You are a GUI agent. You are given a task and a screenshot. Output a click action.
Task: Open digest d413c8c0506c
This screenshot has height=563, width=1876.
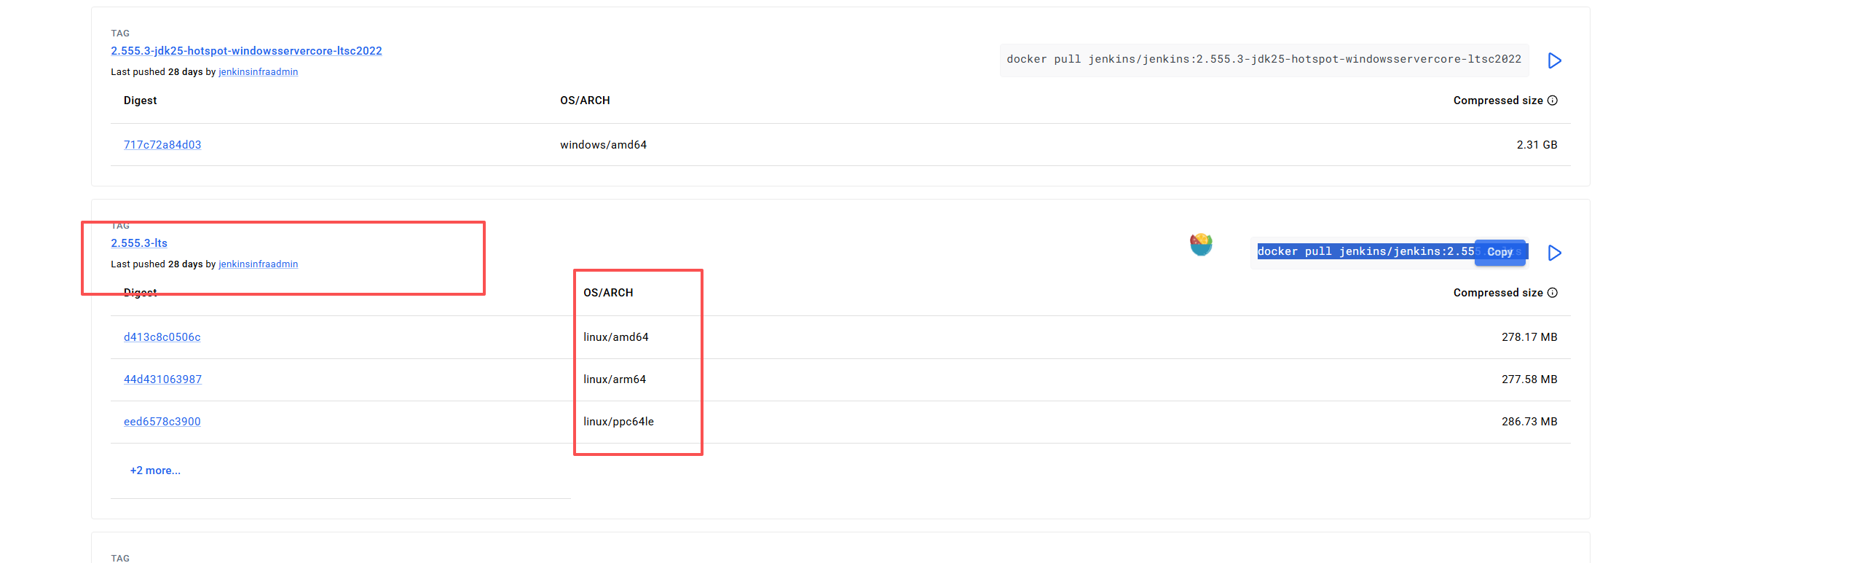point(162,337)
